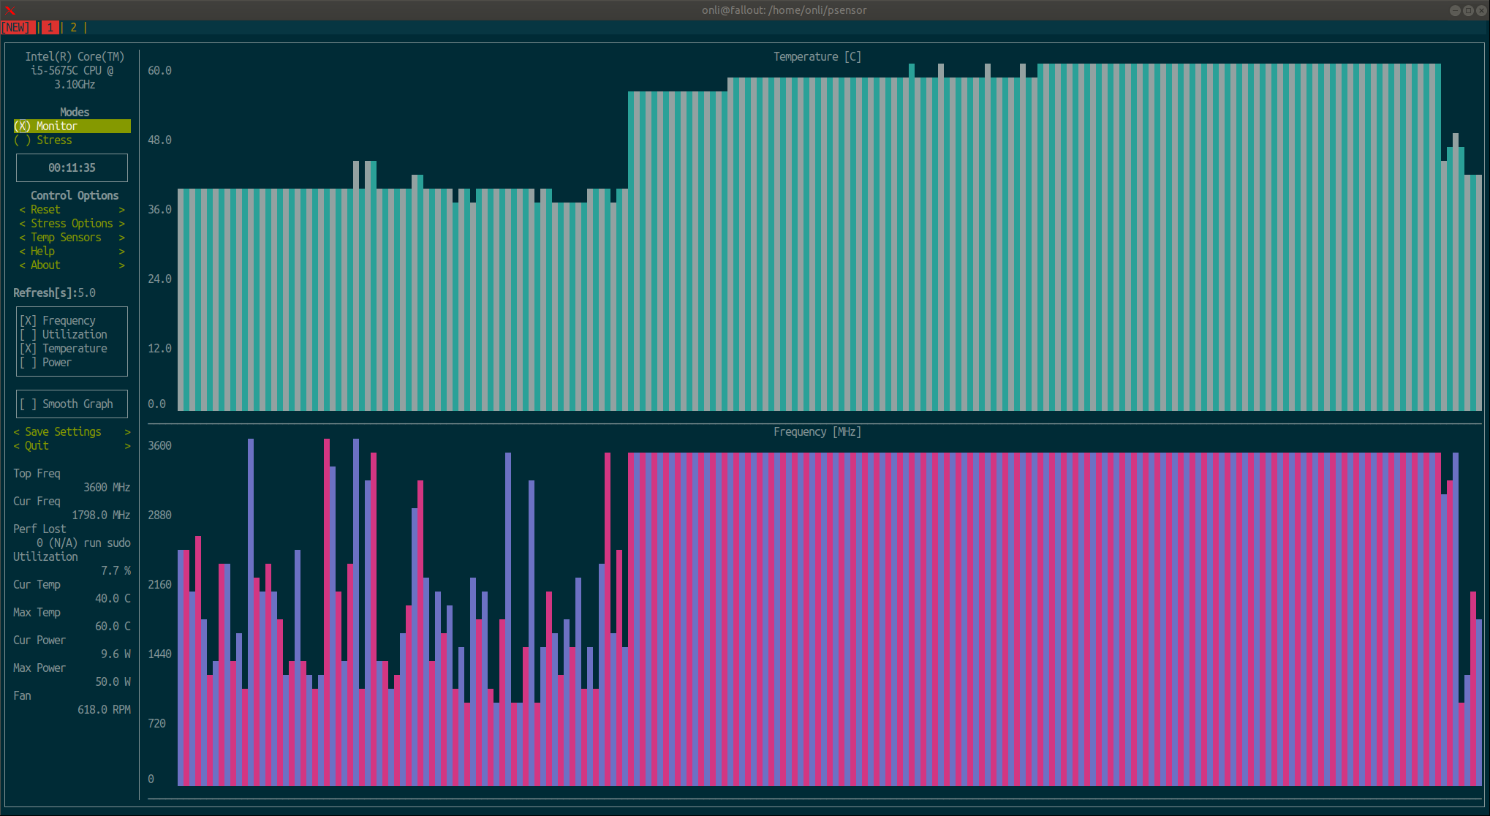Enable the Smooth Graph checkbox
Screen dimensions: 1490x816
[x=67, y=404]
